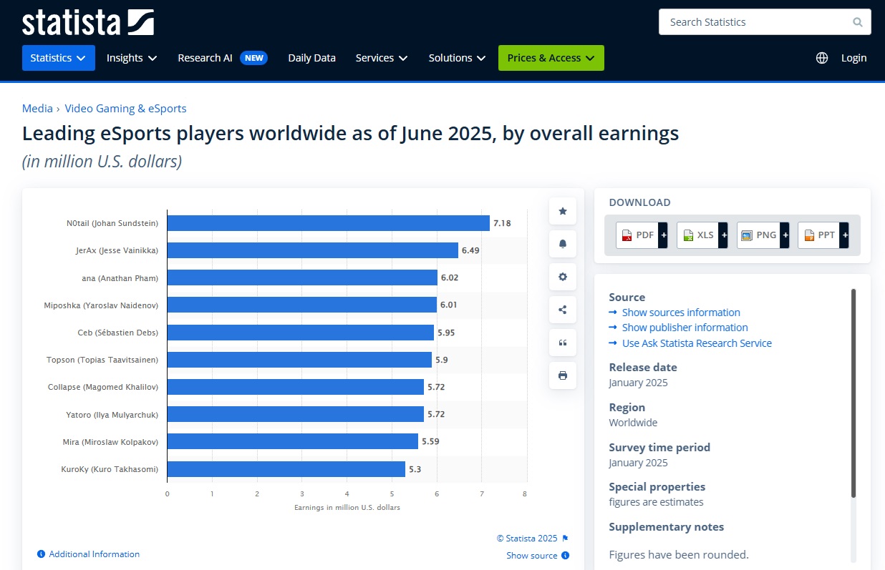Expand the Insights menu
Screen dimensions: 885x570
click(132, 58)
